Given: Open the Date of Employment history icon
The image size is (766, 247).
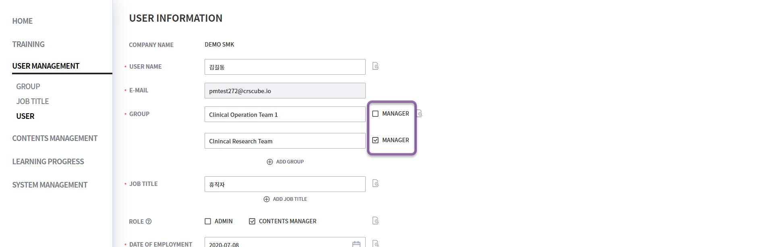Looking at the screenshot, I should coord(375,243).
